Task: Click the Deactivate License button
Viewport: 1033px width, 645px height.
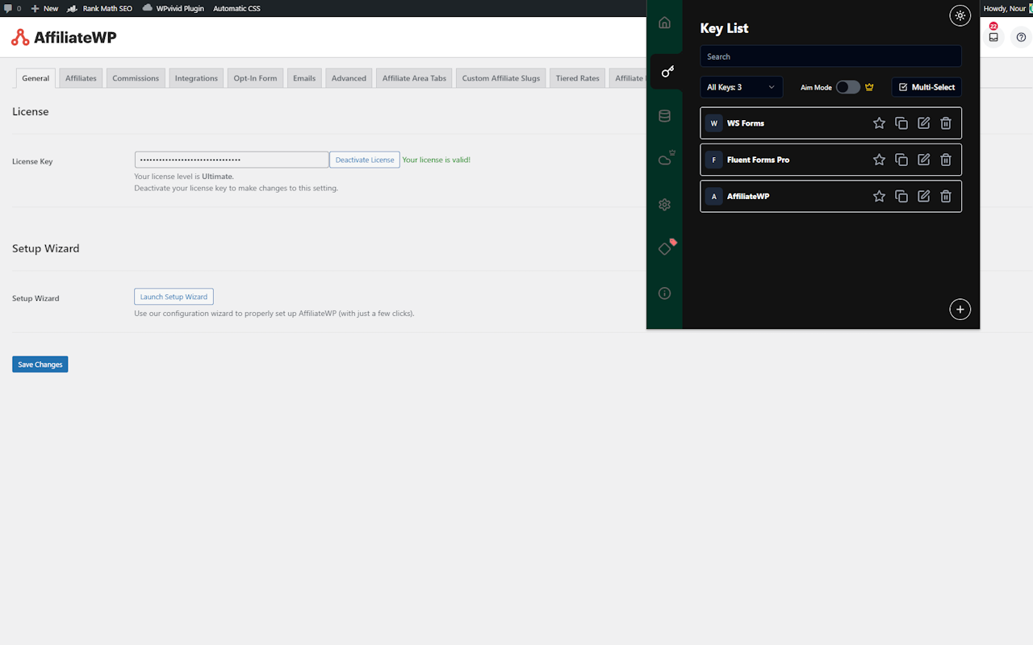Action: click(365, 160)
